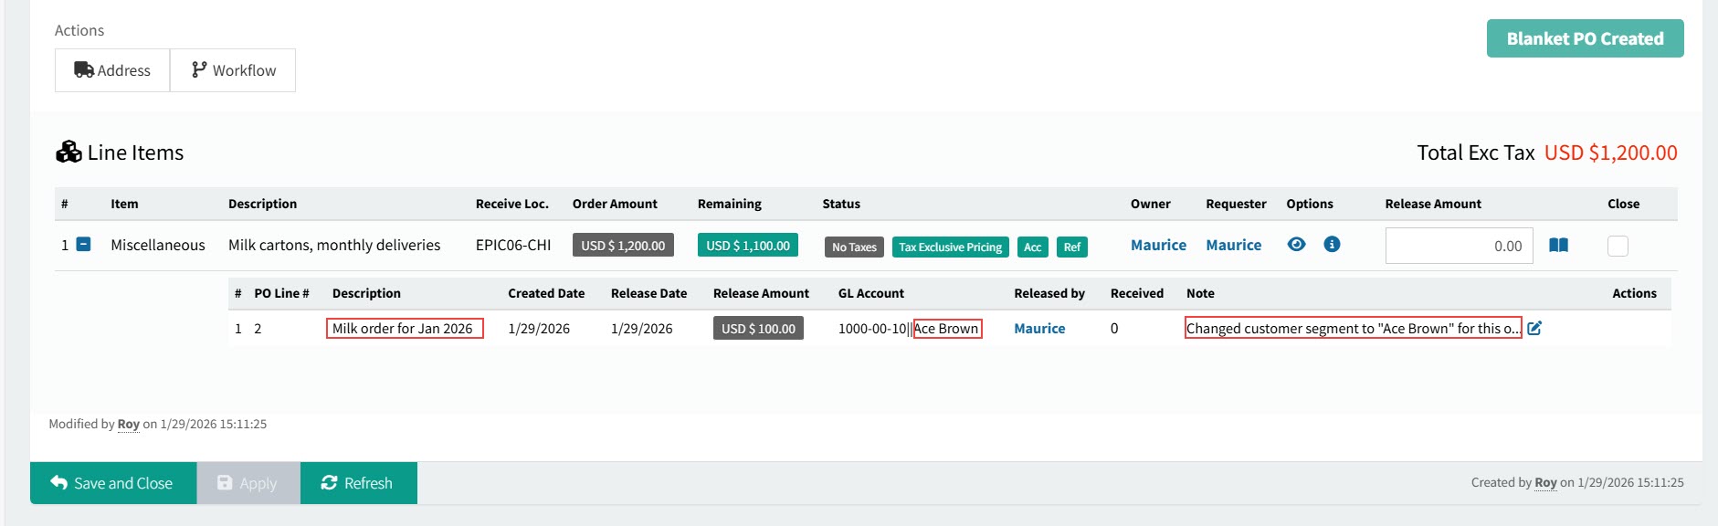Edit the release note with pencil icon
The width and height of the screenshot is (1718, 526).
coord(1534,329)
